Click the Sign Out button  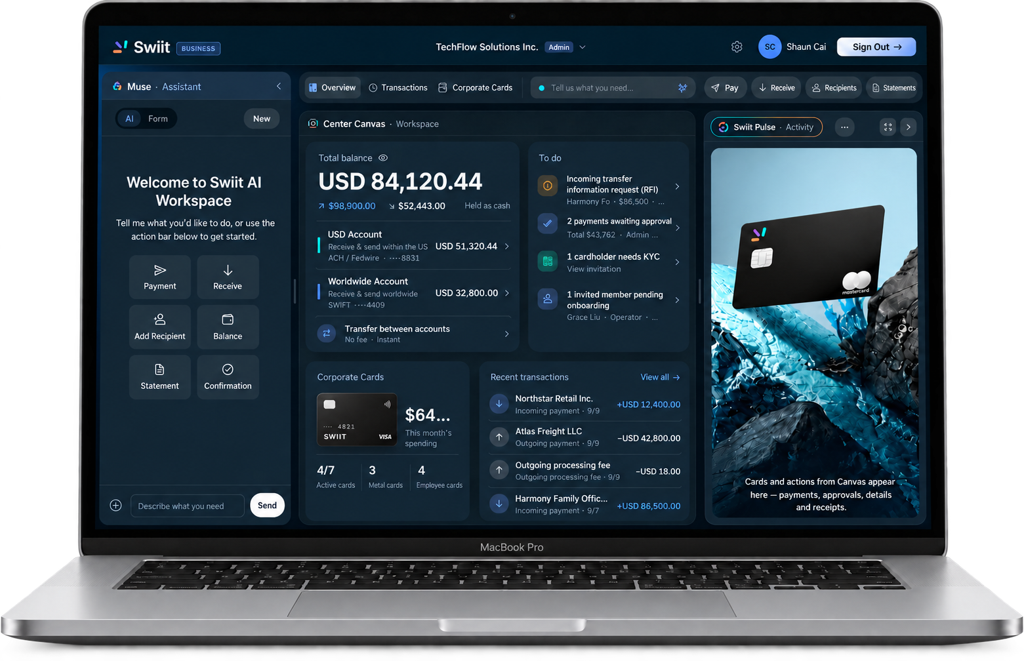click(876, 47)
